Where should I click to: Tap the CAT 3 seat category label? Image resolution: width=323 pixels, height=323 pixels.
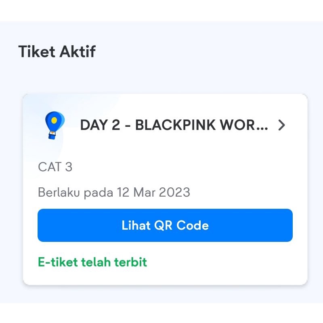(55, 167)
